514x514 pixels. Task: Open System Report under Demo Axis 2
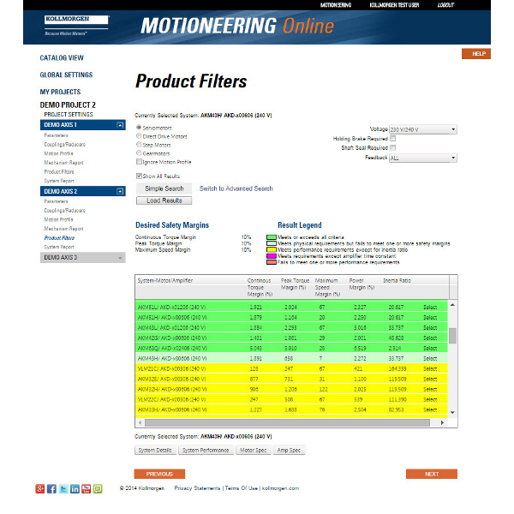(59, 248)
